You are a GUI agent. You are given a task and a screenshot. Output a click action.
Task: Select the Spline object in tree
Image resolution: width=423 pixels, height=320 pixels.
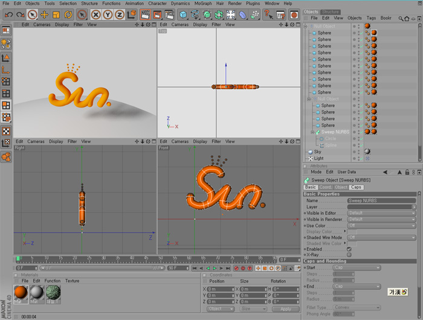[x=331, y=146]
